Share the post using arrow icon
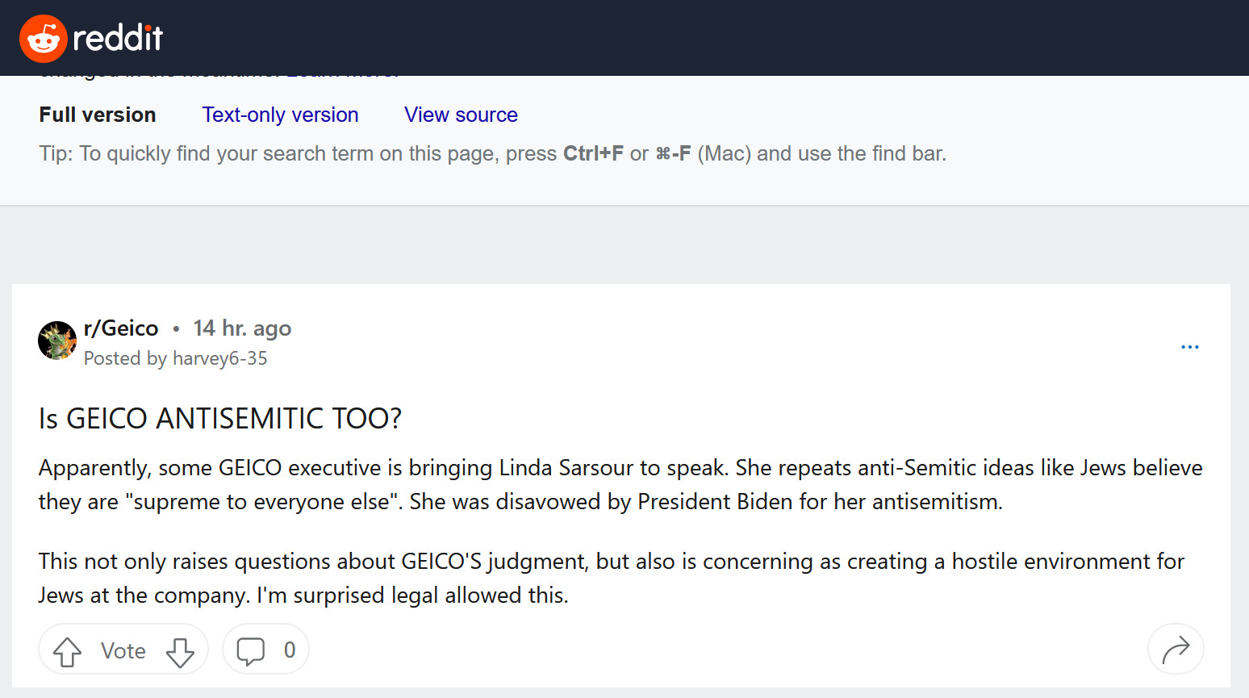This screenshot has width=1249, height=698. pos(1176,650)
